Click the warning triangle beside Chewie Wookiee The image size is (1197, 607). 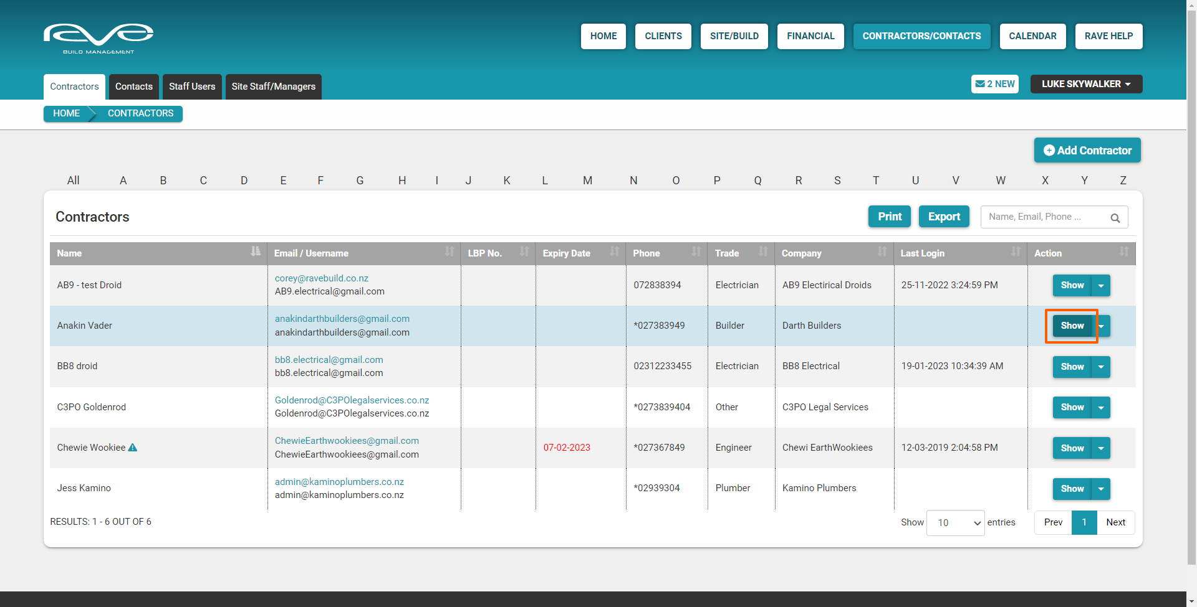(x=133, y=448)
